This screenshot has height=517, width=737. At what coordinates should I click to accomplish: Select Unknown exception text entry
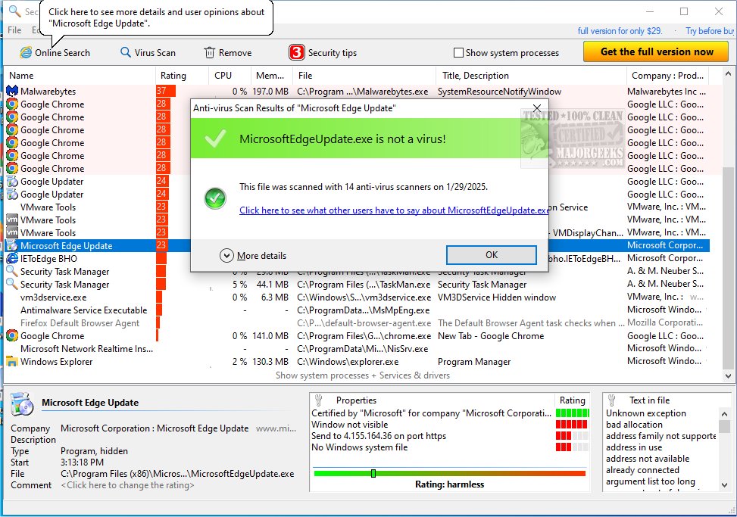click(x=646, y=413)
